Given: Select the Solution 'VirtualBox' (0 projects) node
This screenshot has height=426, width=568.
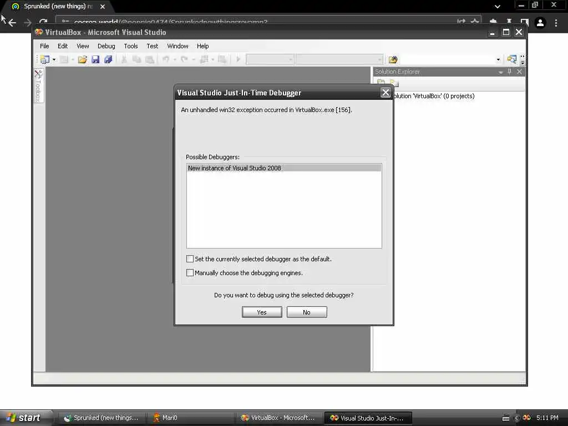Looking at the screenshot, I should coord(433,96).
